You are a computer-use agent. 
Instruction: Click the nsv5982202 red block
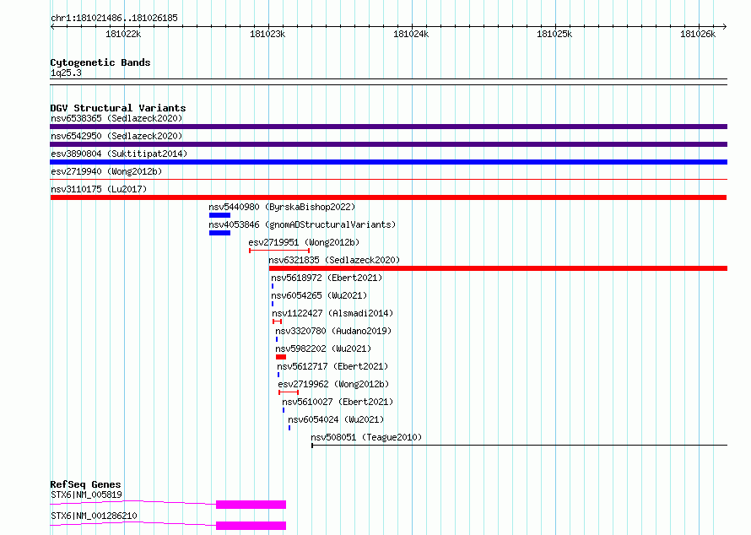(x=281, y=357)
